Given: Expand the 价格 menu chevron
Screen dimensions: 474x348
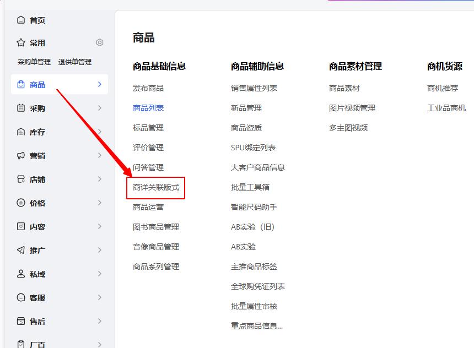Looking at the screenshot, I should pyautogui.click(x=100, y=203).
